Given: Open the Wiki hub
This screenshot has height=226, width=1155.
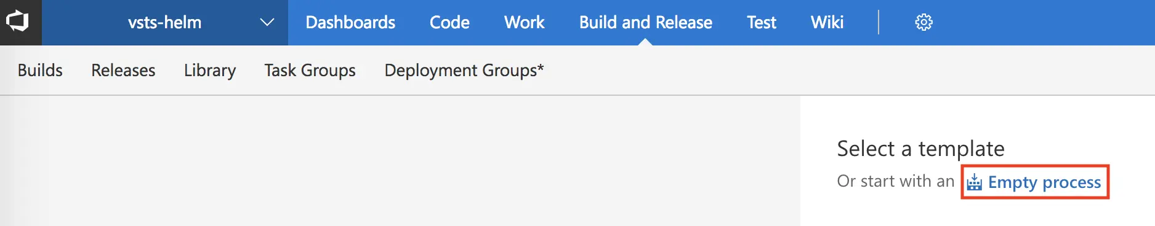Looking at the screenshot, I should pyautogui.click(x=827, y=23).
